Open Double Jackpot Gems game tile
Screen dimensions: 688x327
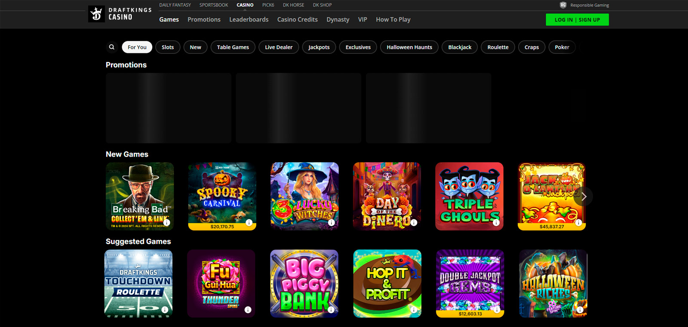coord(470,284)
